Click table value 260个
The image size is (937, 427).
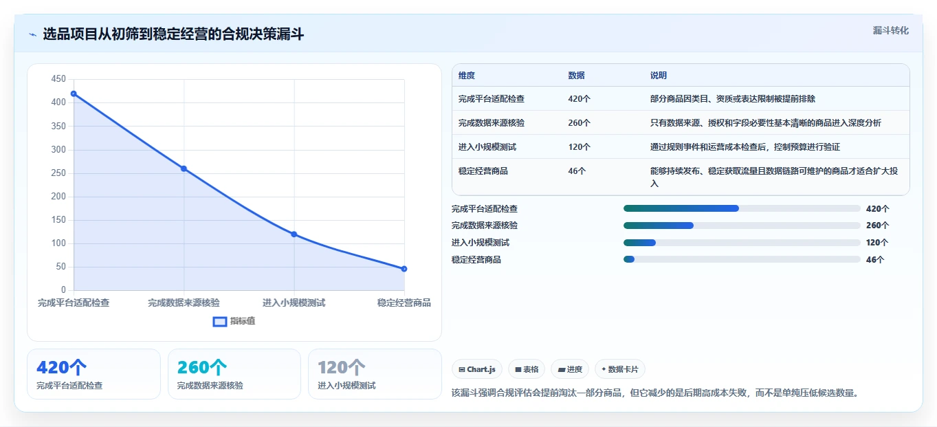(x=580, y=123)
